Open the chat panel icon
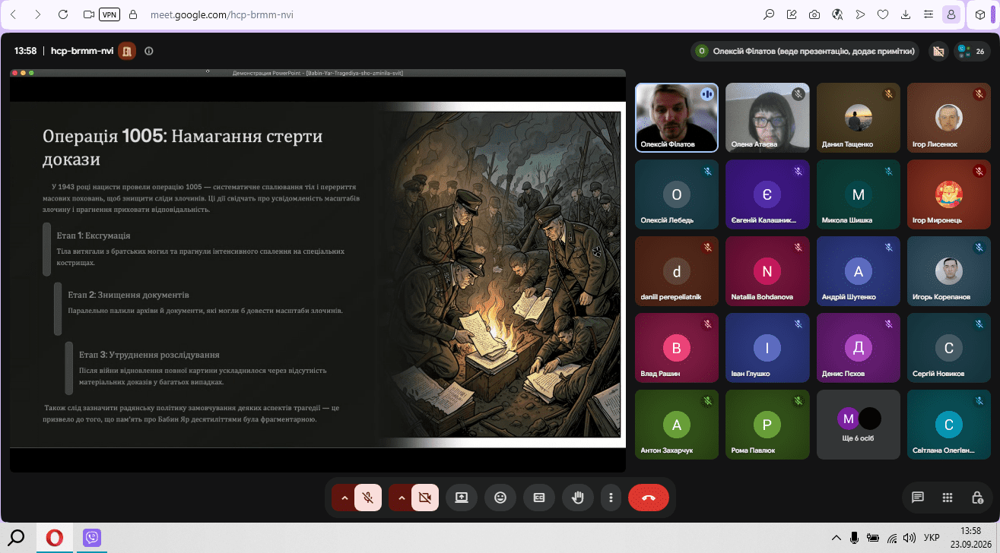 [x=918, y=498]
